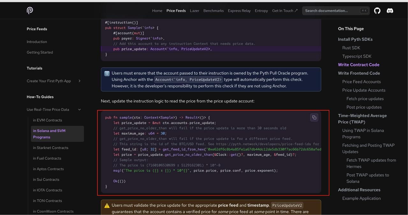
Task: Jump to Price Update Accounts section
Action: click(x=364, y=90)
